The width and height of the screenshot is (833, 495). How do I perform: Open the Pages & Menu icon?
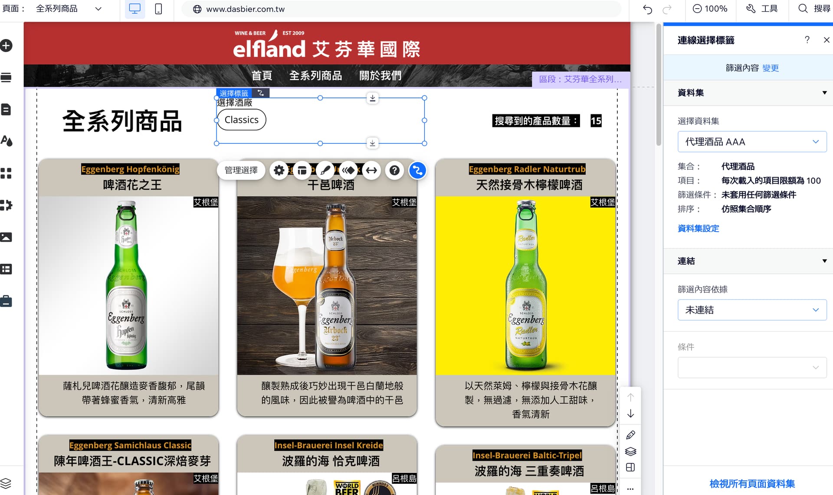tap(6, 110)
